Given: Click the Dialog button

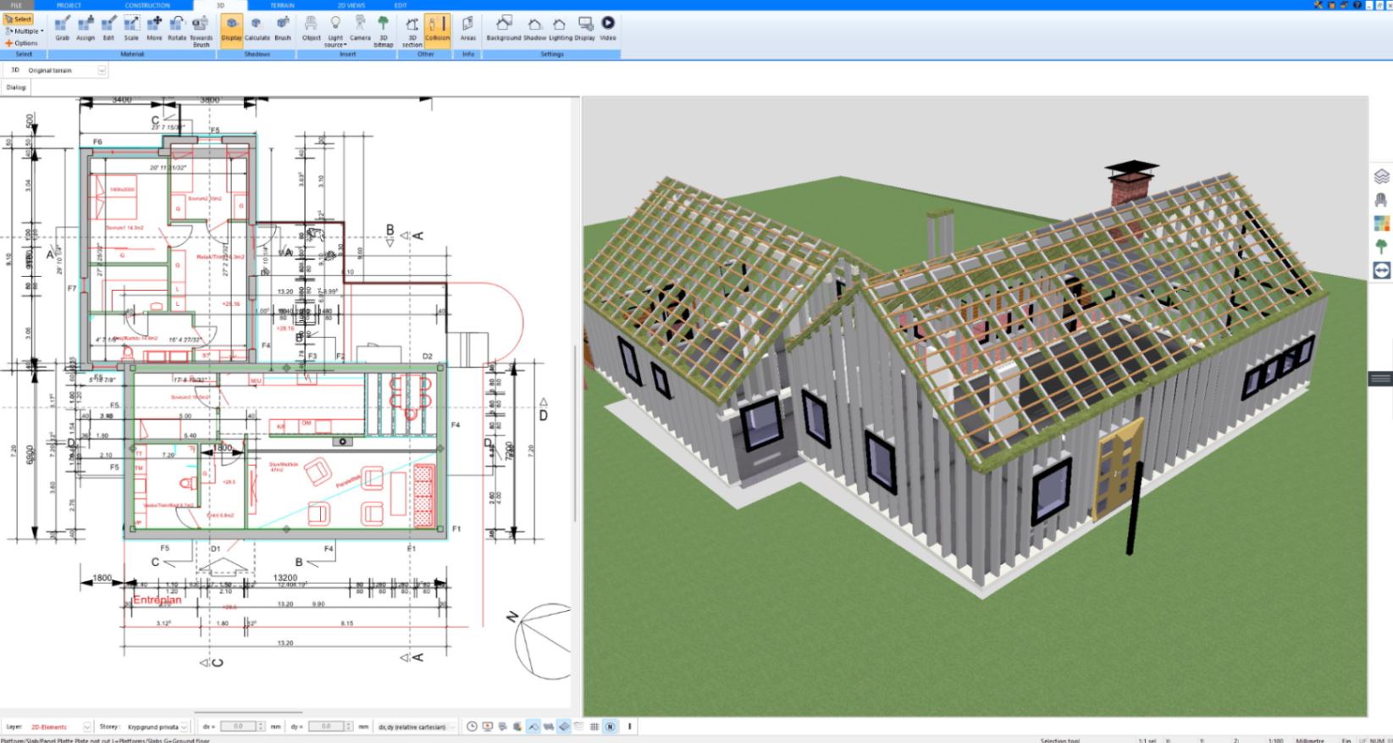Looking at the screenshot, I should click(16, 87).
